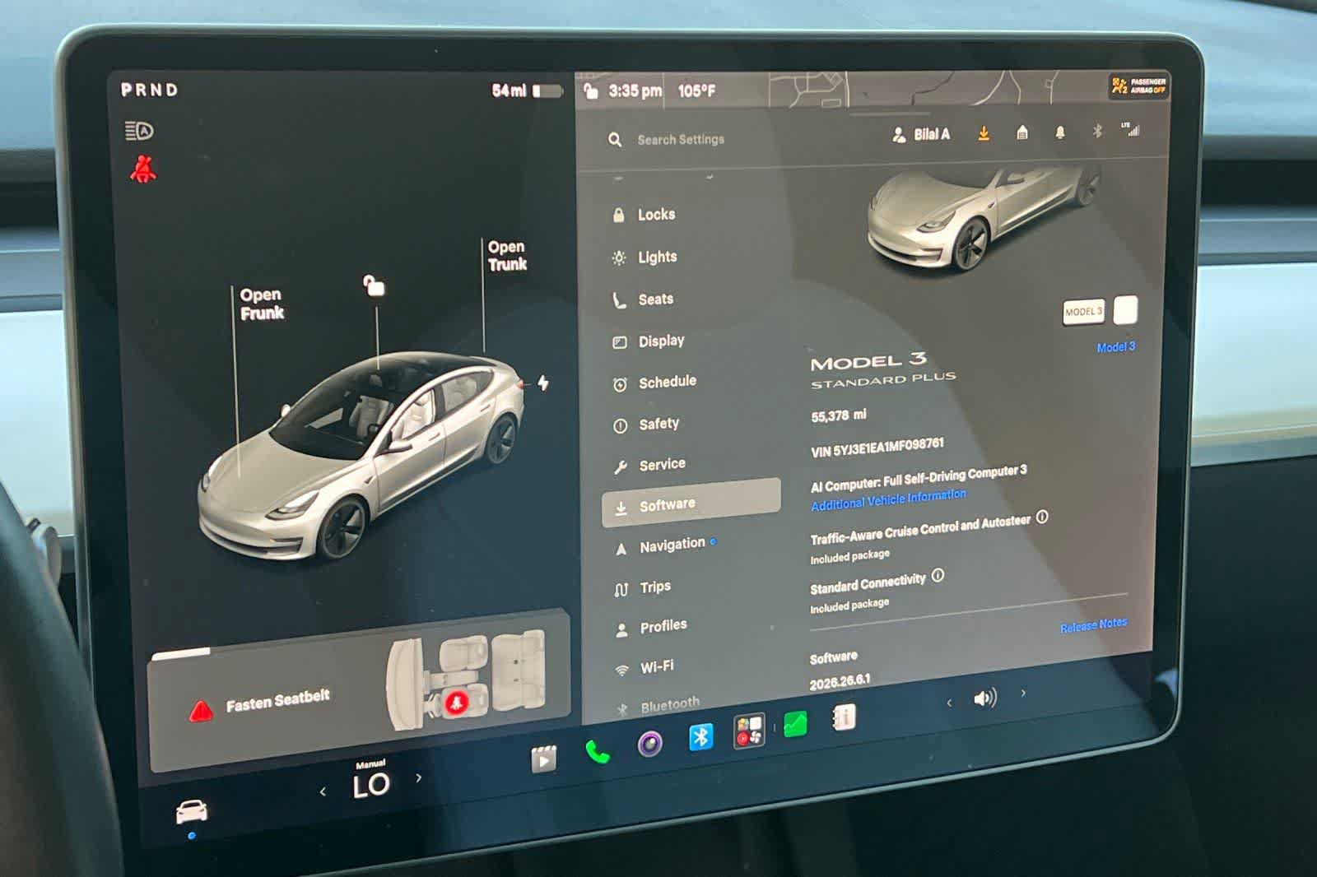Open the green Phone app
This screenshot has height=877, width=1317.
[x=598, y=752]
